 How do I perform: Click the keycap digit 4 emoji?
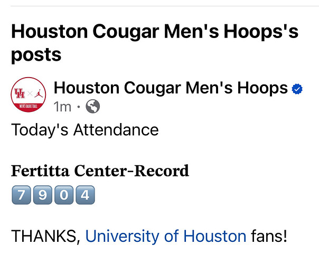pyautogui.click(x=85, y=195)
